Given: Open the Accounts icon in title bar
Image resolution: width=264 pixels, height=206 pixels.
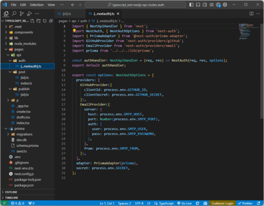Looking at the screenshot, I should [218, 5].
